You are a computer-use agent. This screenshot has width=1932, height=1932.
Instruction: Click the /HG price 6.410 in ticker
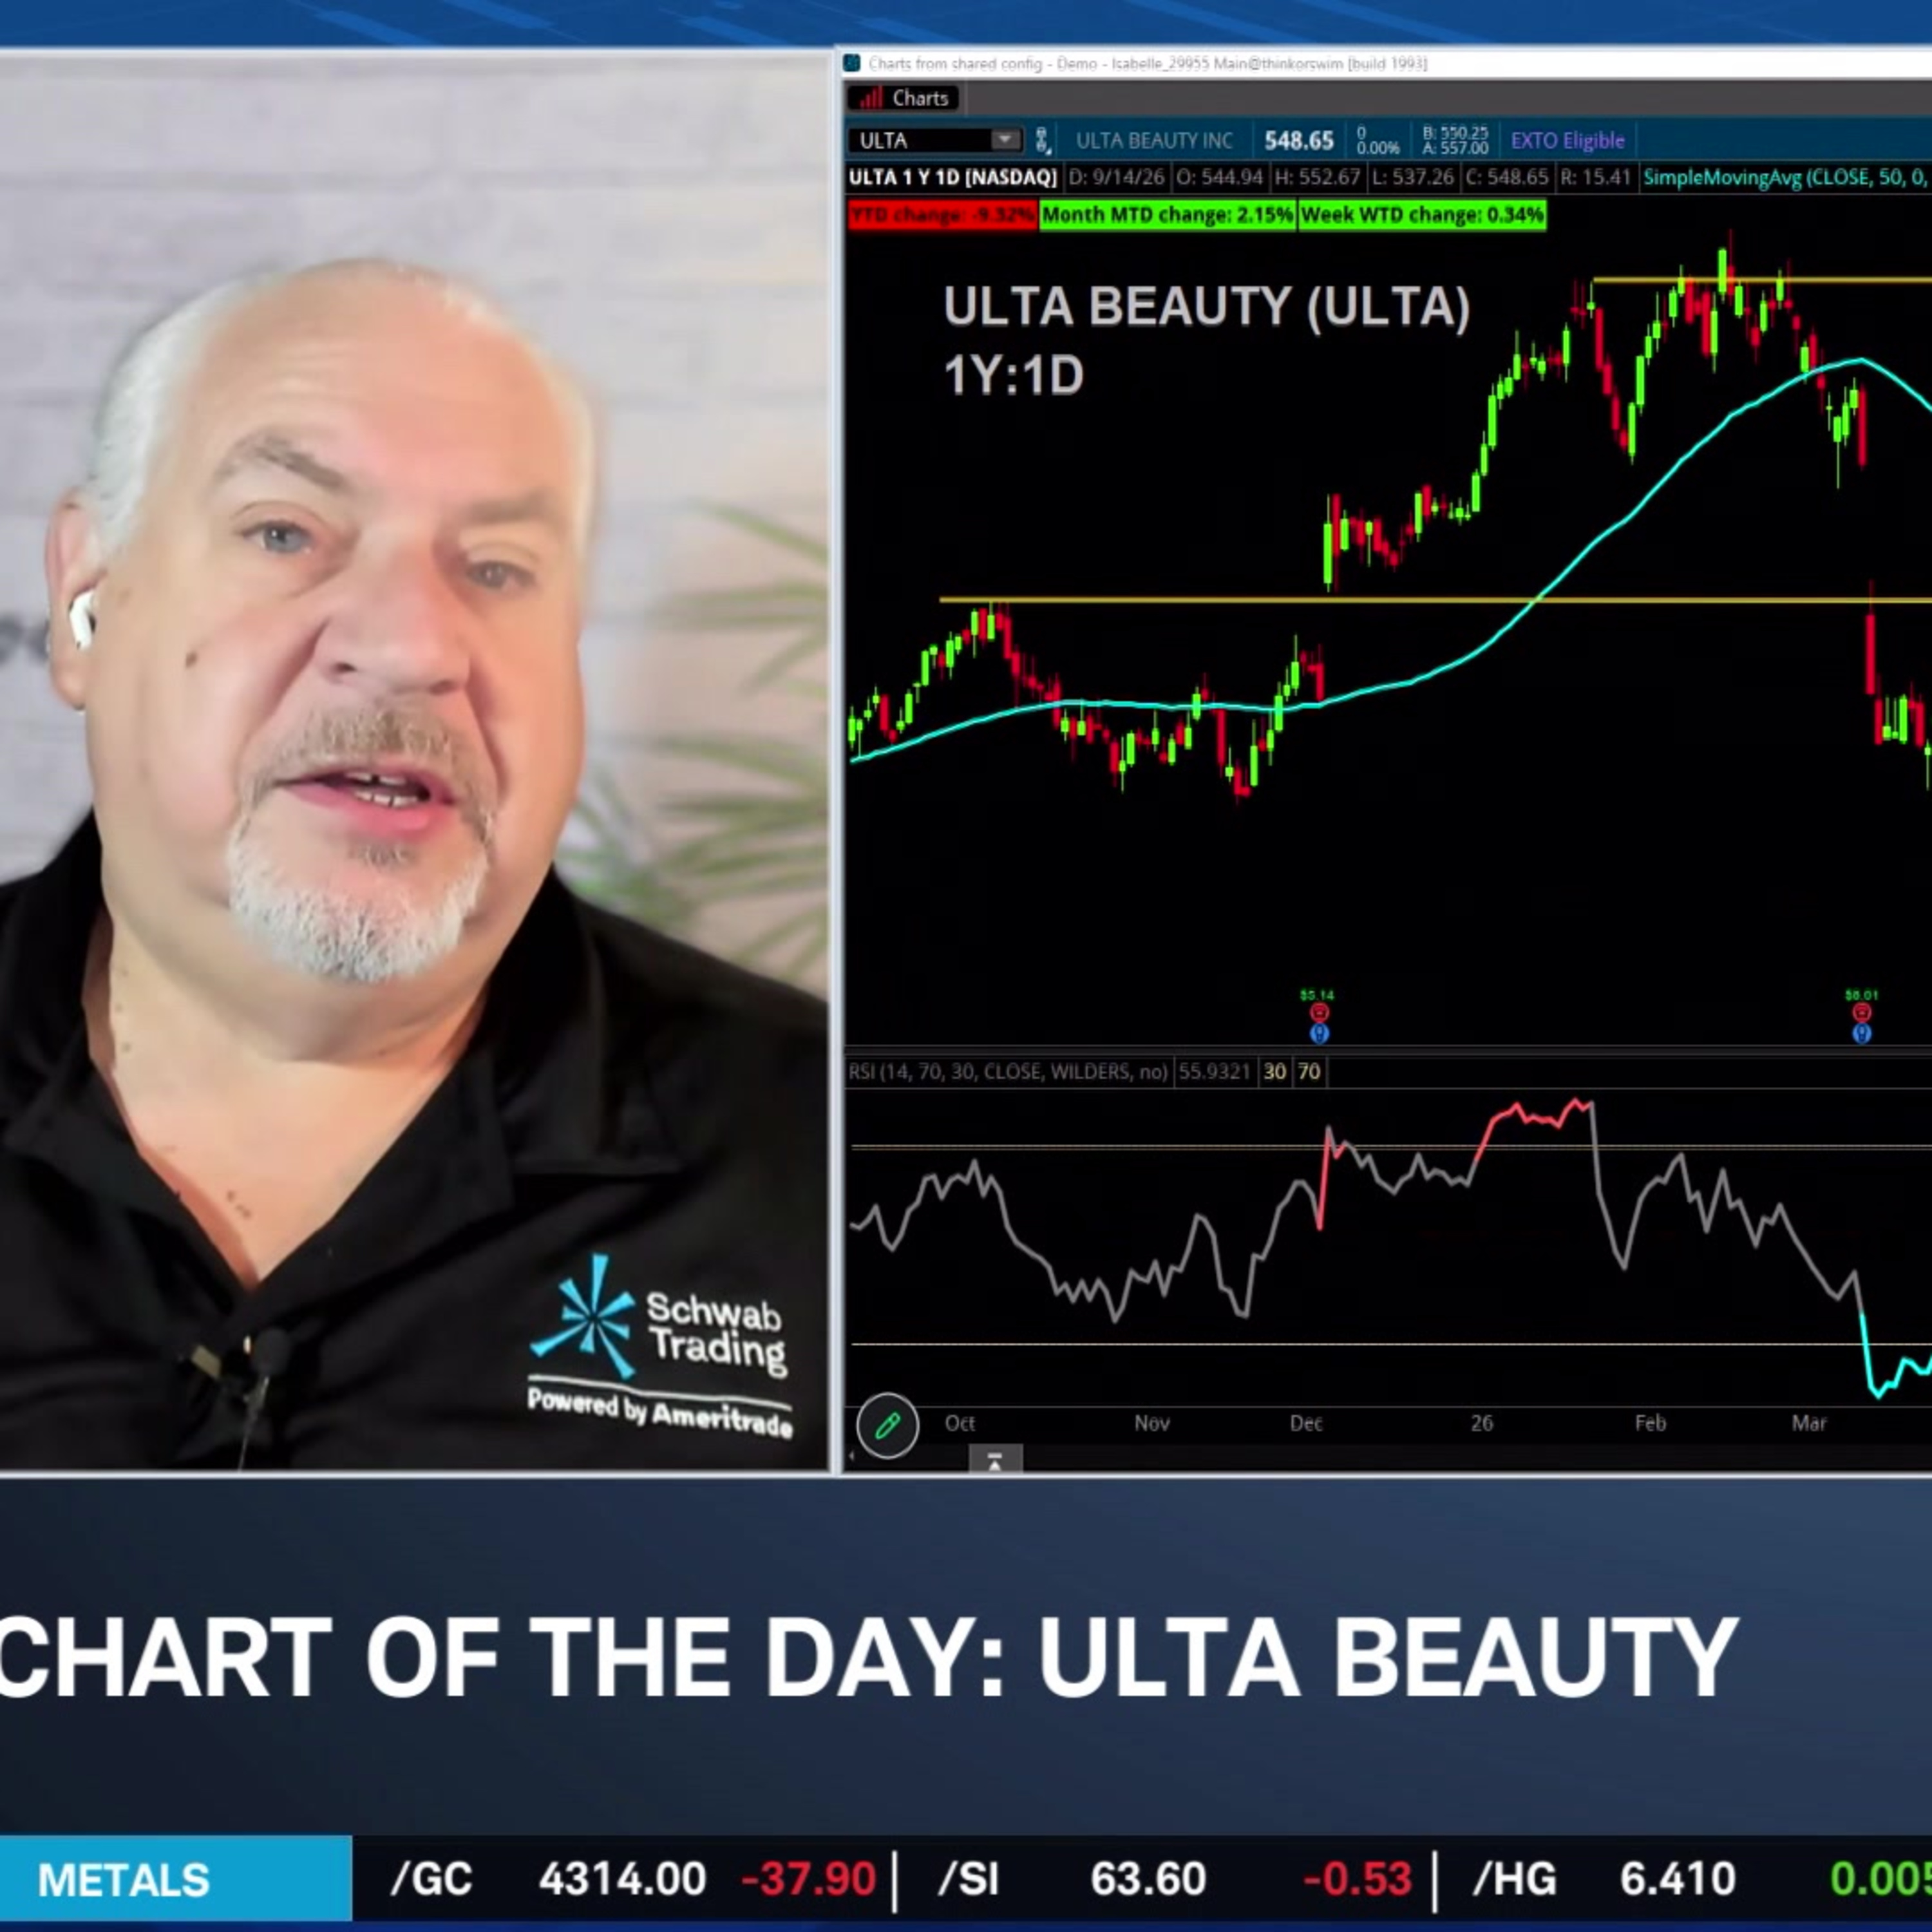[1677, 1880]
